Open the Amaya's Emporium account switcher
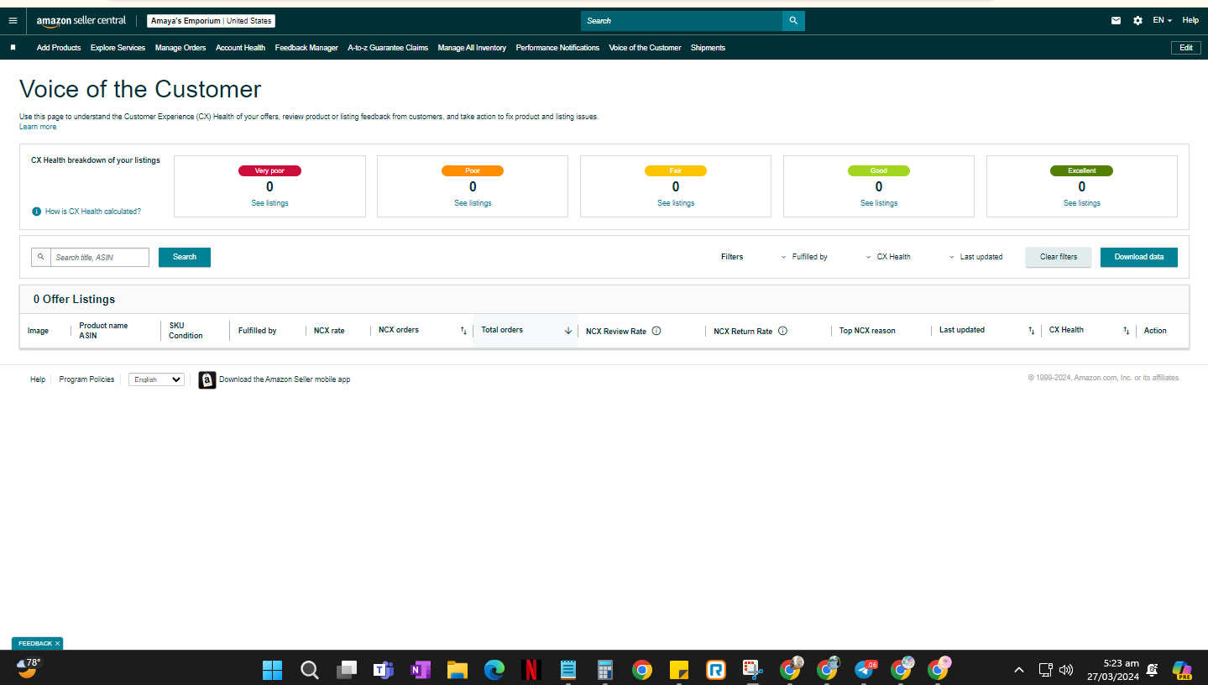This screenshot has width=1208, height=685. coord(211,21)
